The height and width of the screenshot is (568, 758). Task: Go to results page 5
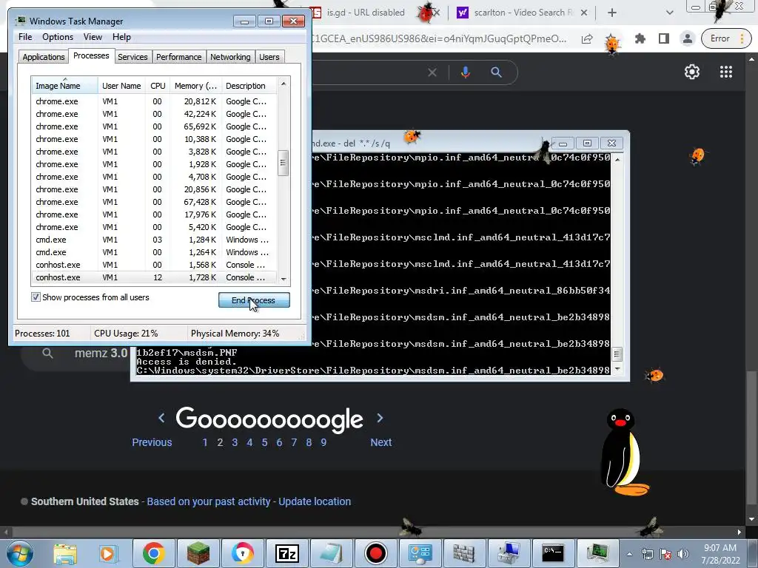[264, 442]
